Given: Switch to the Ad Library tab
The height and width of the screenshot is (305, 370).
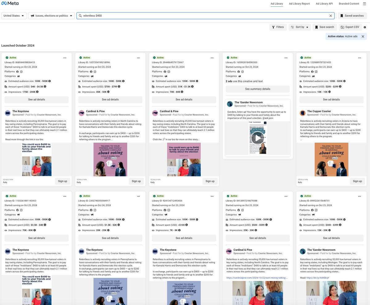Looking at the screenshot, I should 277,4.
